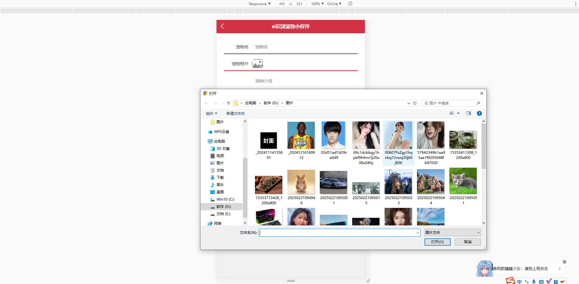This screenshot has height=284, width=579.
Task: Click the Sogou S input method icon
Action: (510, 281)
